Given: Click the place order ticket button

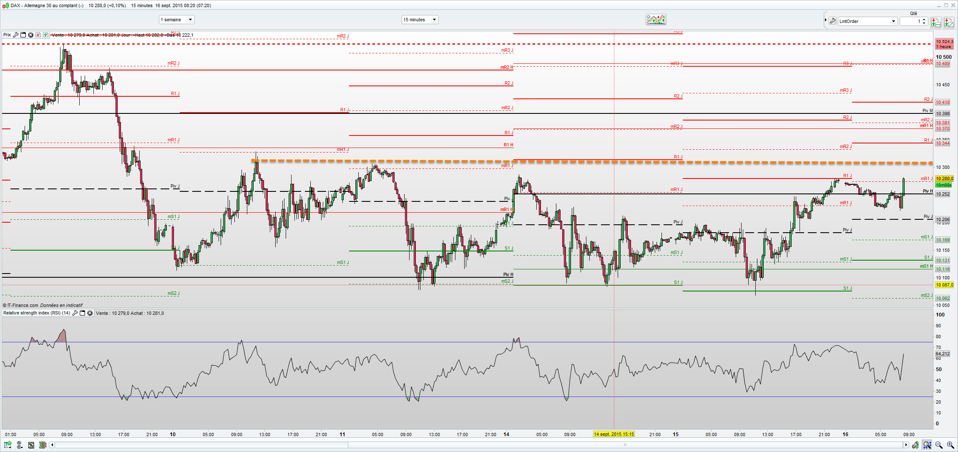Looking at the screenshot, I should (x=936, y=22).
